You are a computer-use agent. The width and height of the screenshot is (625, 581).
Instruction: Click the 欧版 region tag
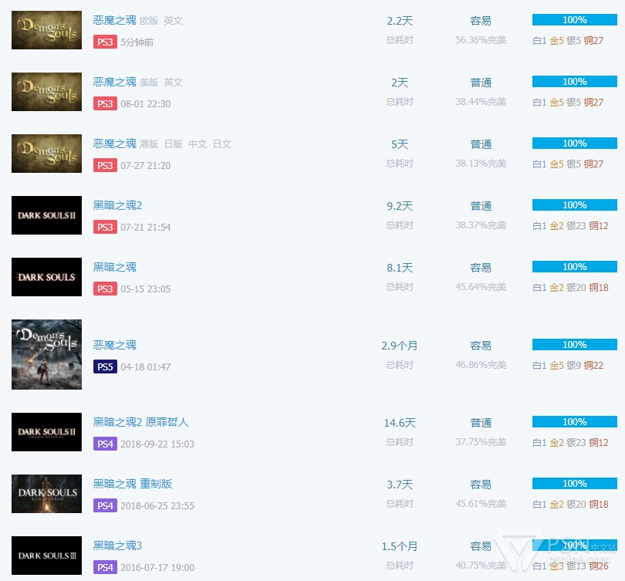(x=149, y=21)
